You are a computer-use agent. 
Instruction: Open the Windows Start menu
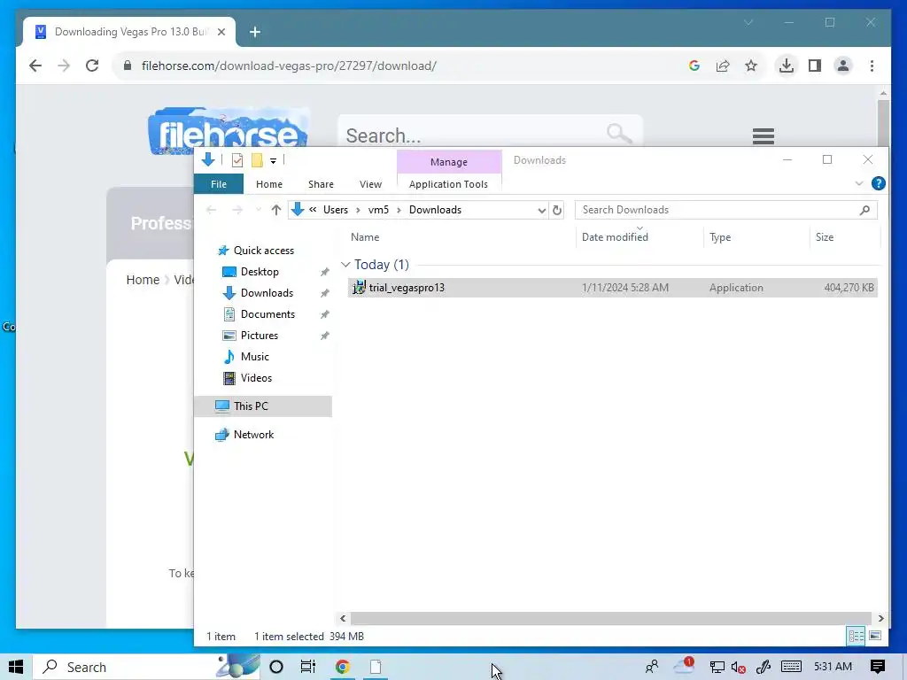pos(16,667)
